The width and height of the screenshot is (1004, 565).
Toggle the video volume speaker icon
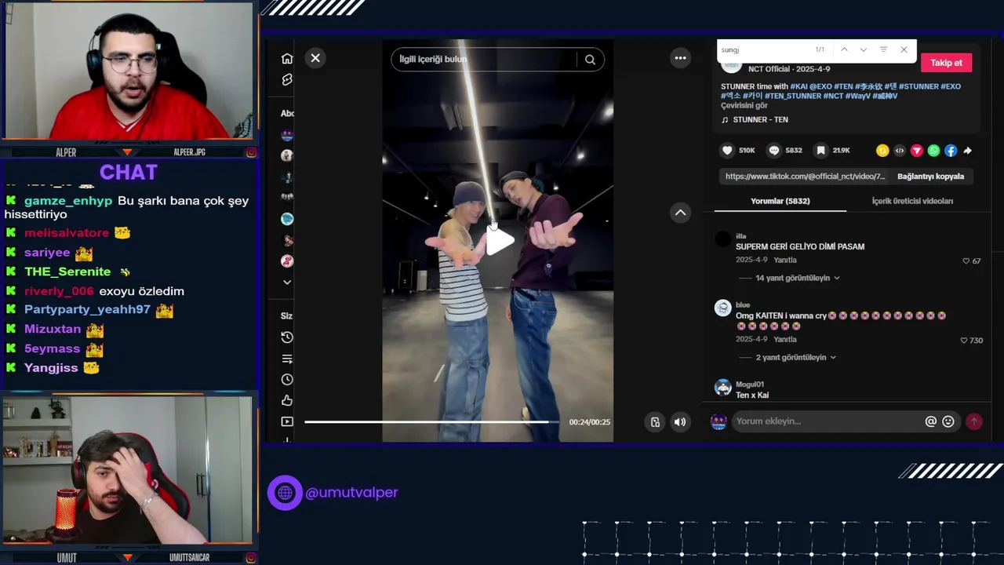680,422
